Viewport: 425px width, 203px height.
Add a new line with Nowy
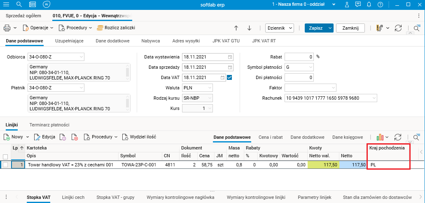coord(14,137)
